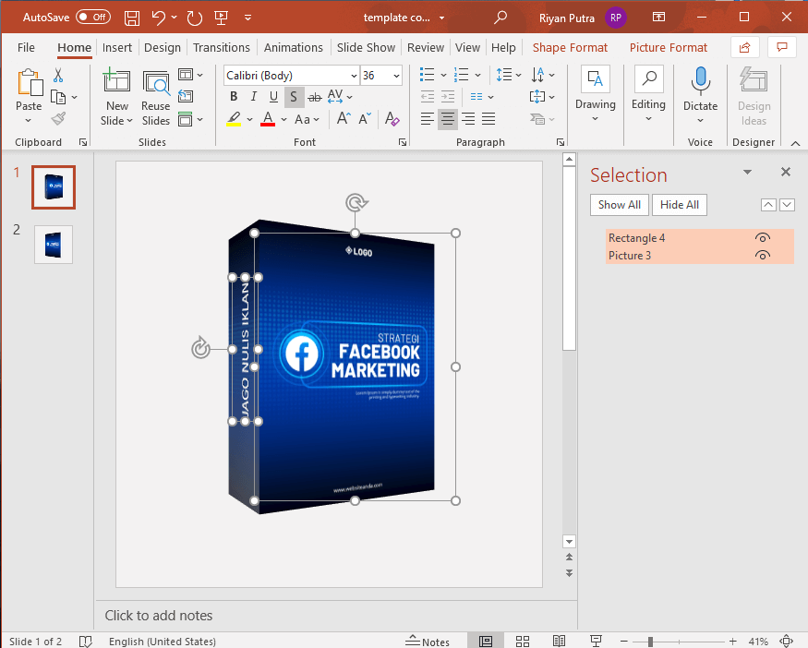
Task: Align text right
Action: (x=468, y=119)
